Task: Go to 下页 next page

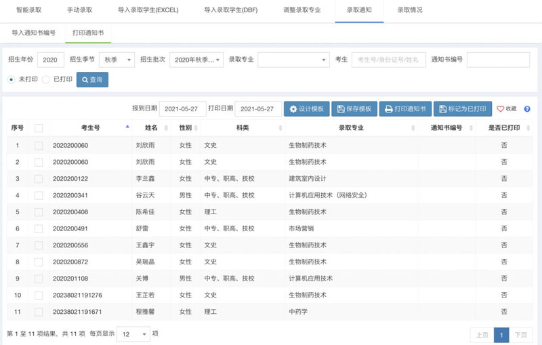Action: (x=520, y=335)
